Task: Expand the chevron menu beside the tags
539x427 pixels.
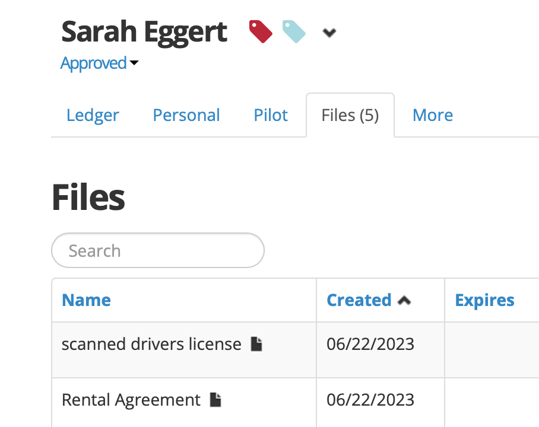Action: (329, 33)
